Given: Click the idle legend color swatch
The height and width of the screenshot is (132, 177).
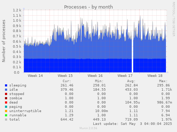Looking at the screenshot, I should (6, 90).
